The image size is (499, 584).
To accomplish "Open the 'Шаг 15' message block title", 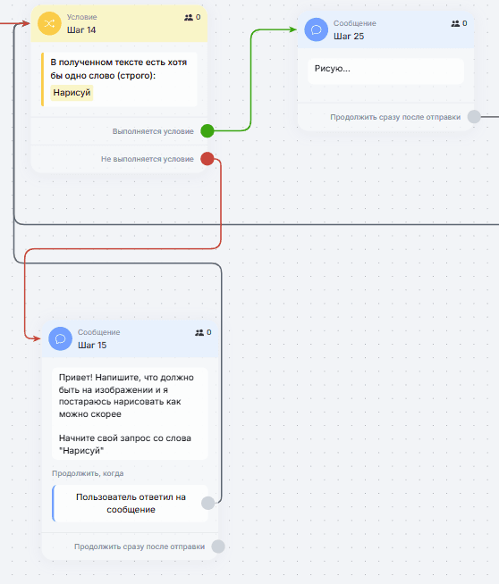I will click(x=92, y=346).
